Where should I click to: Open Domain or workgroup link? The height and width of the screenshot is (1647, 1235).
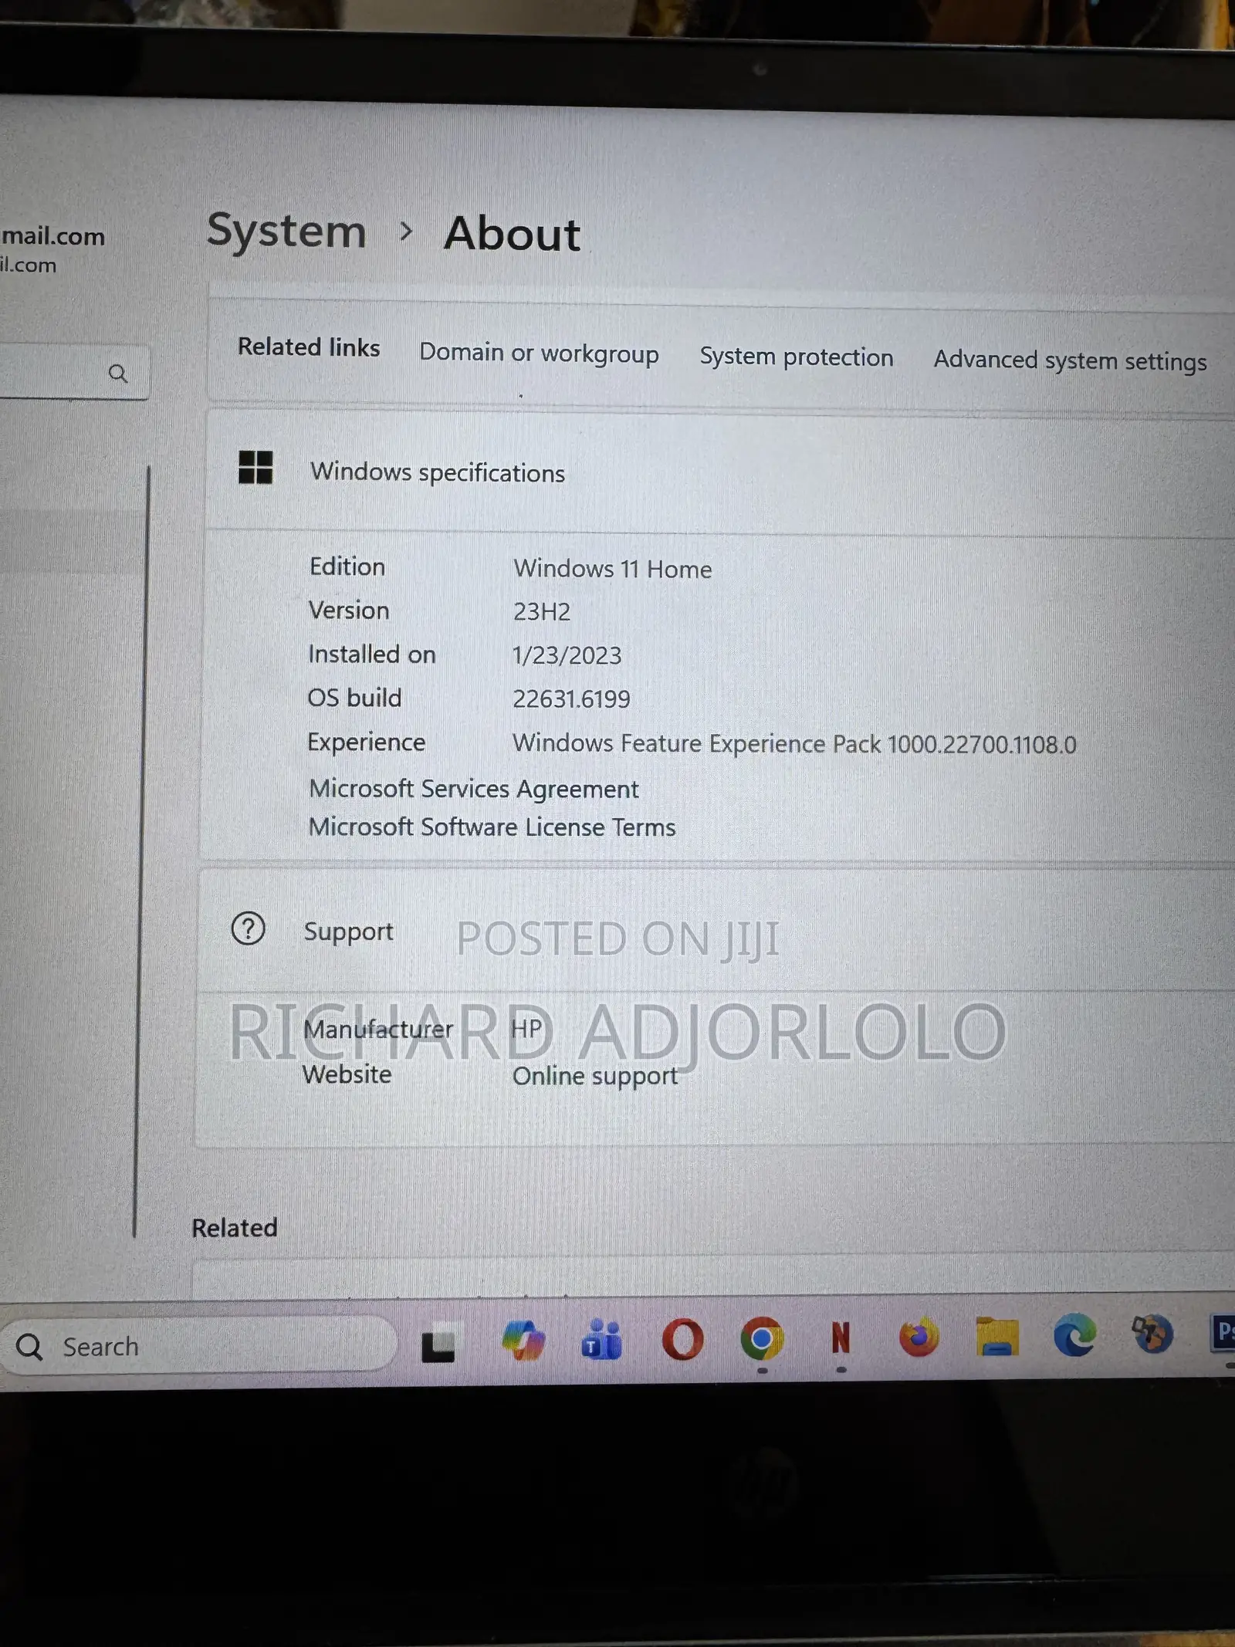coord(539,353)
